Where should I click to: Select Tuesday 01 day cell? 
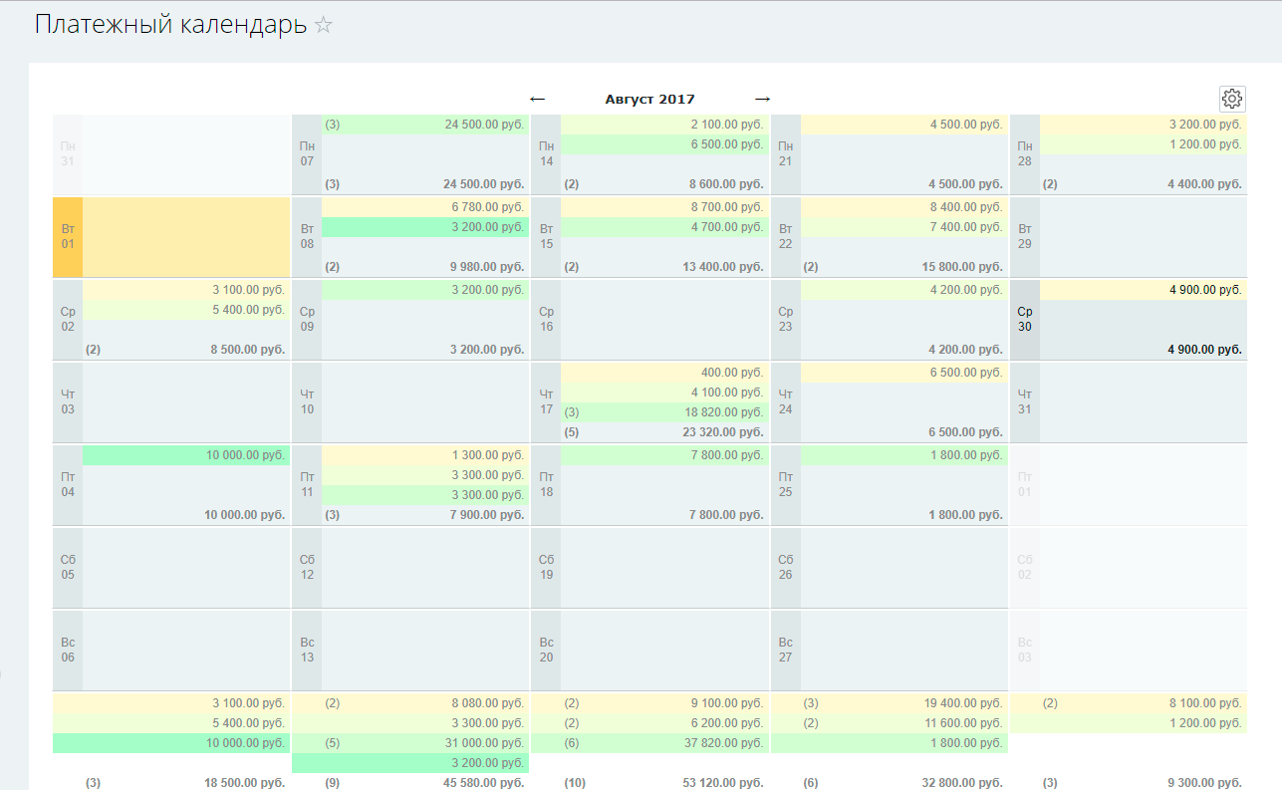coord(186,236)
